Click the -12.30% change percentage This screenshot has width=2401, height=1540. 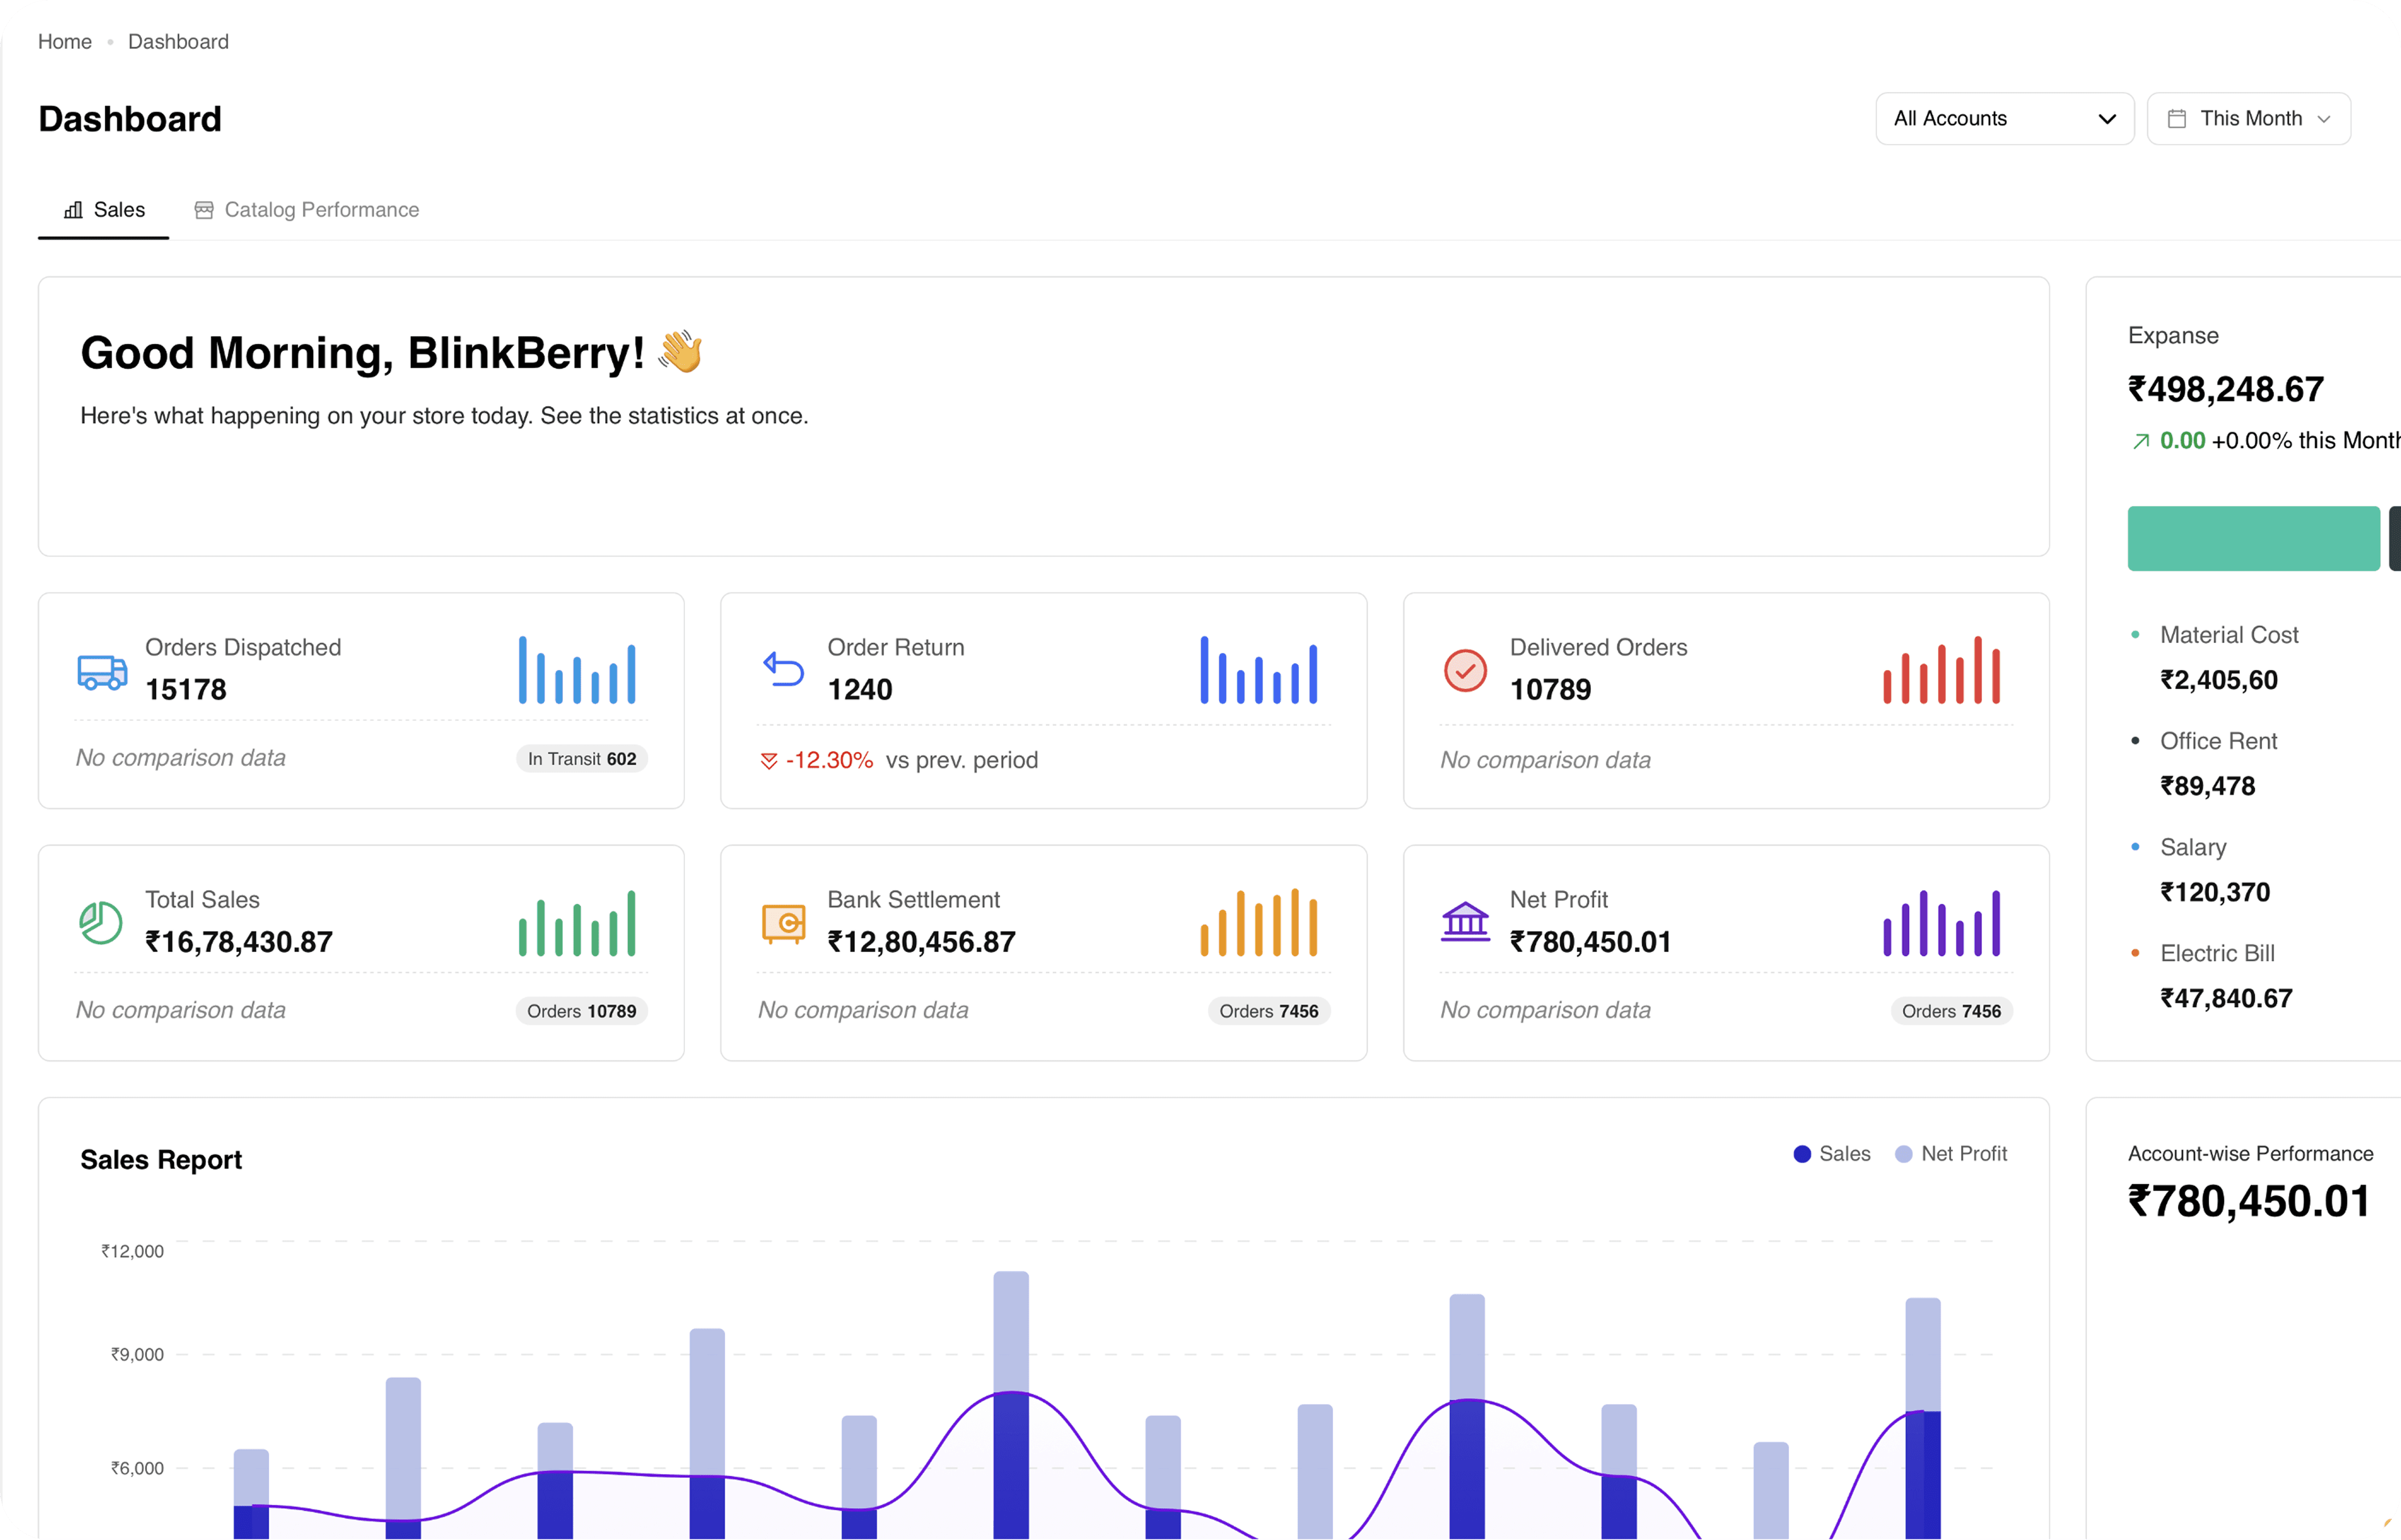pos(829,761)
